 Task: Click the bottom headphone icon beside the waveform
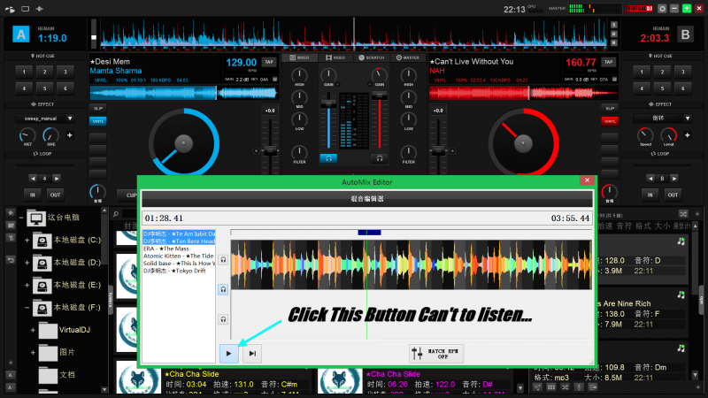tap(223, 318)
